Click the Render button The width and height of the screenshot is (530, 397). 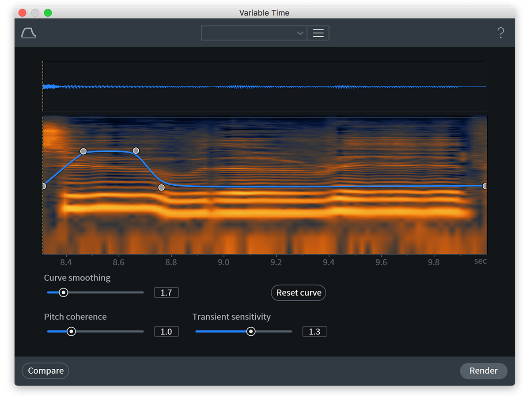[x=484, y=371]
